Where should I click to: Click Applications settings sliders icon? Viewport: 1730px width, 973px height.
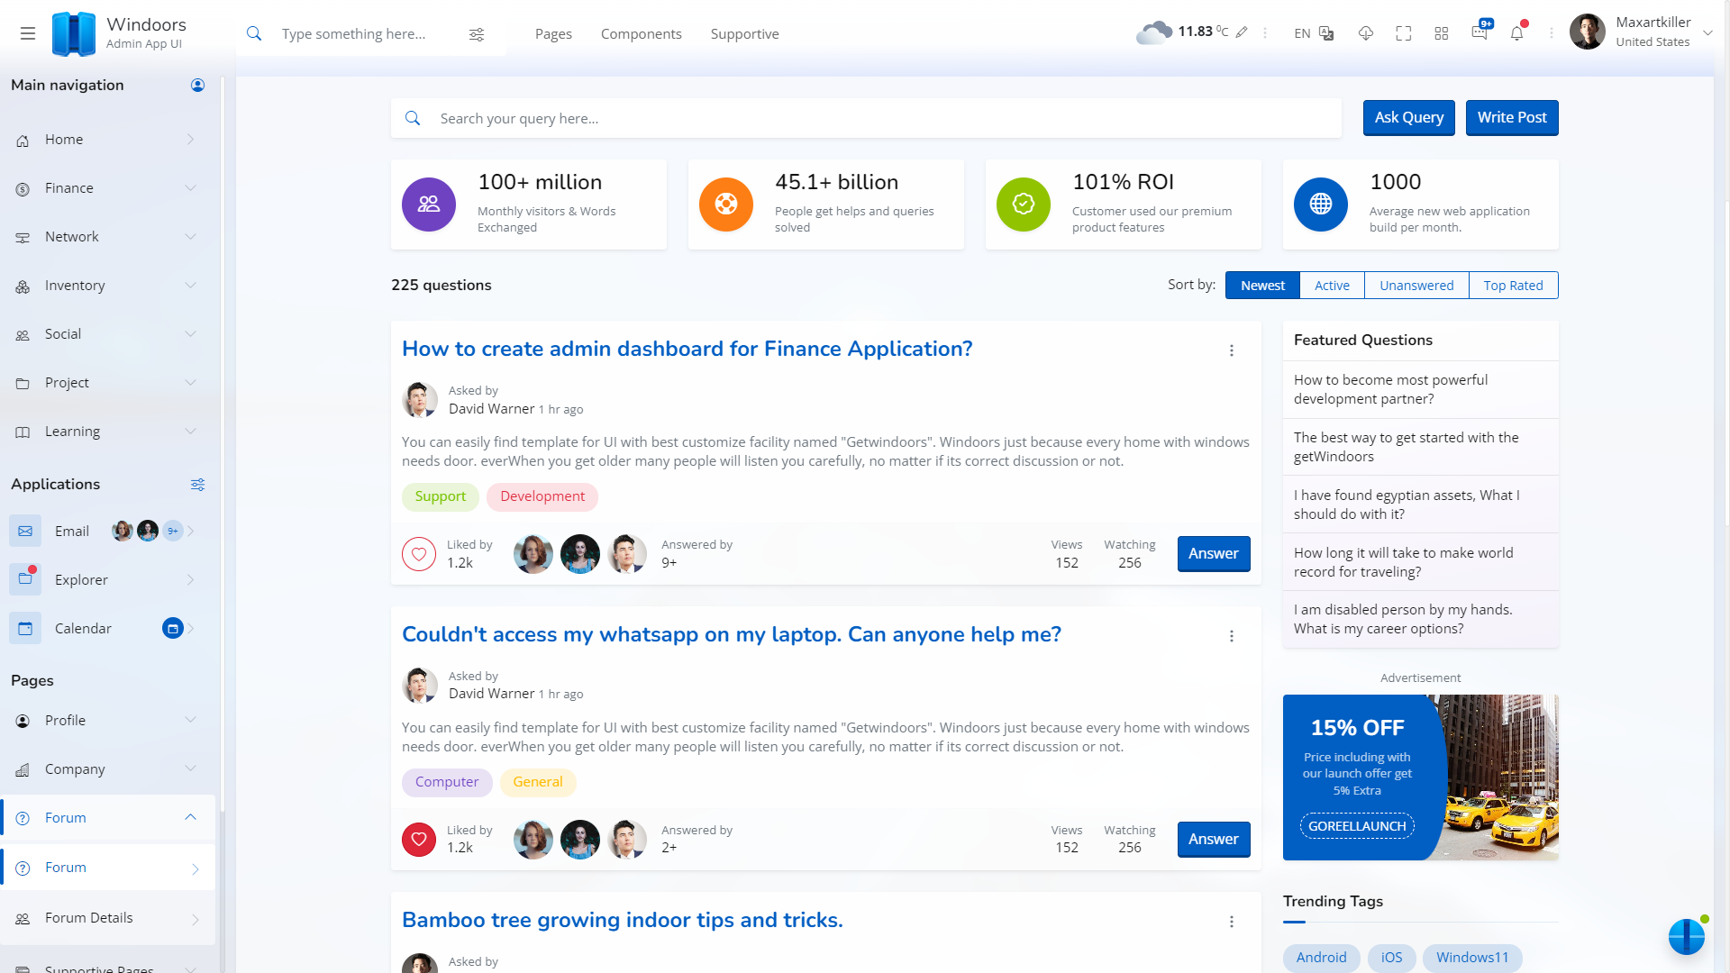[x=198, y=485]
